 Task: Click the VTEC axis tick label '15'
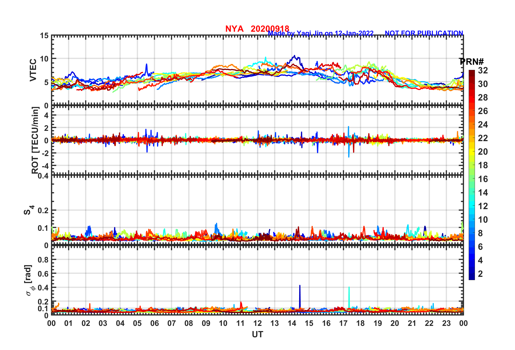coord(44,36)
